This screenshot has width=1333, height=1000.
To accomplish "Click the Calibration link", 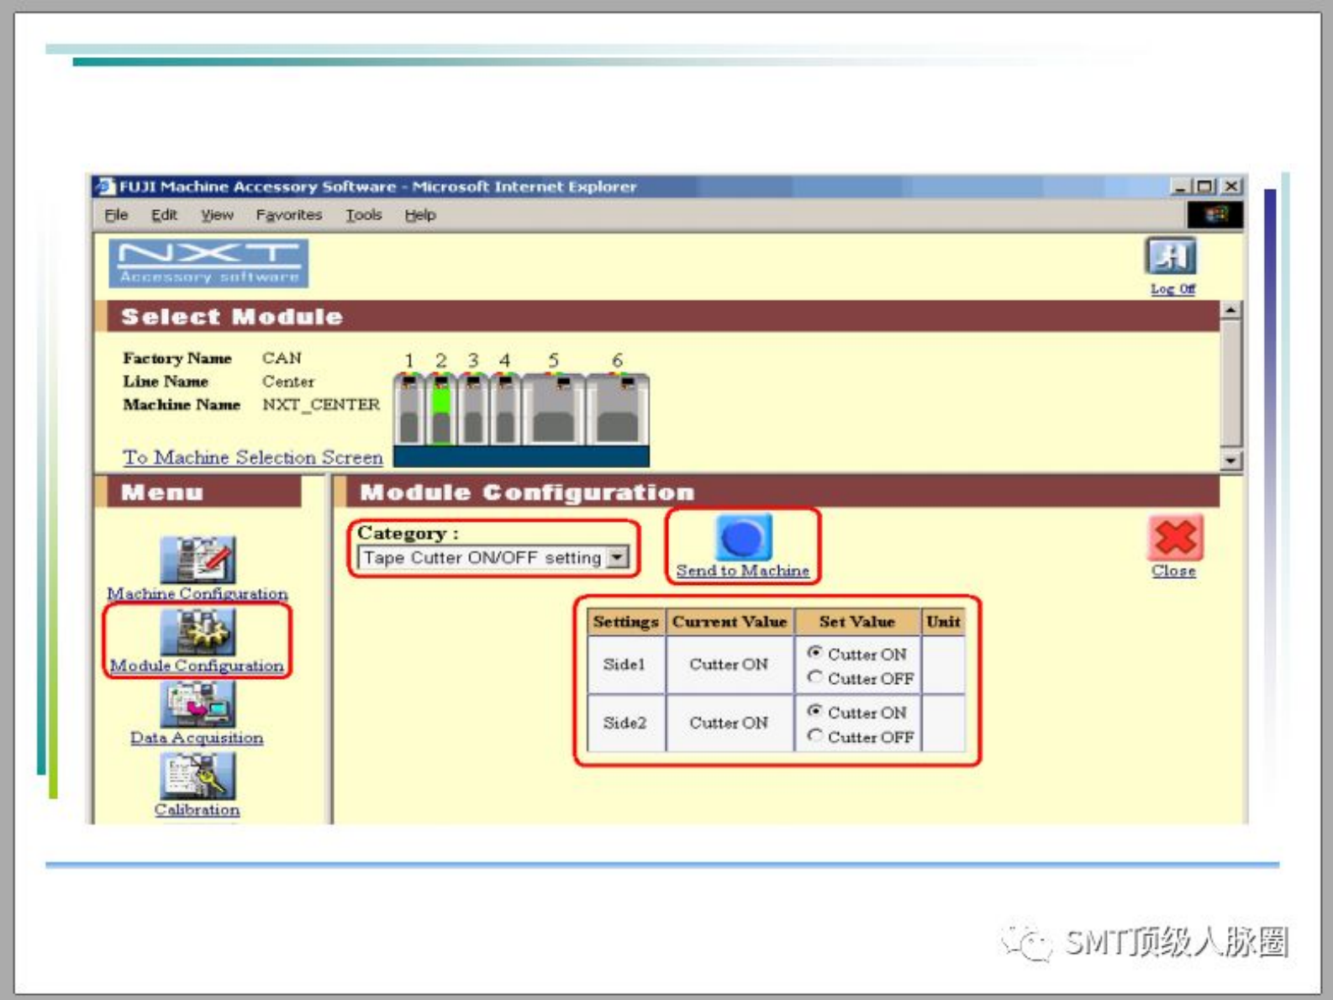I will [x=197, y=810].
